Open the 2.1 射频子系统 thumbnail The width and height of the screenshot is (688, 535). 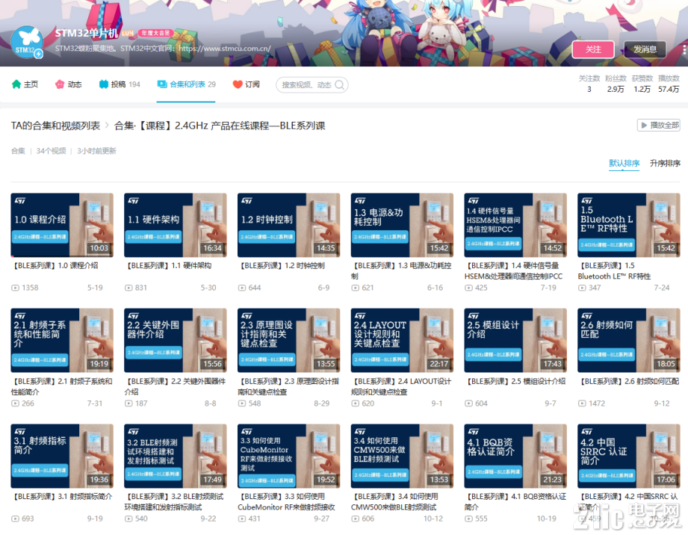(x=62, y=341)
